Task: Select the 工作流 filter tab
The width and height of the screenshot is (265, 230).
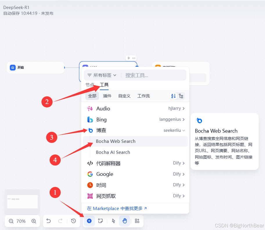Action: (143, 96)
